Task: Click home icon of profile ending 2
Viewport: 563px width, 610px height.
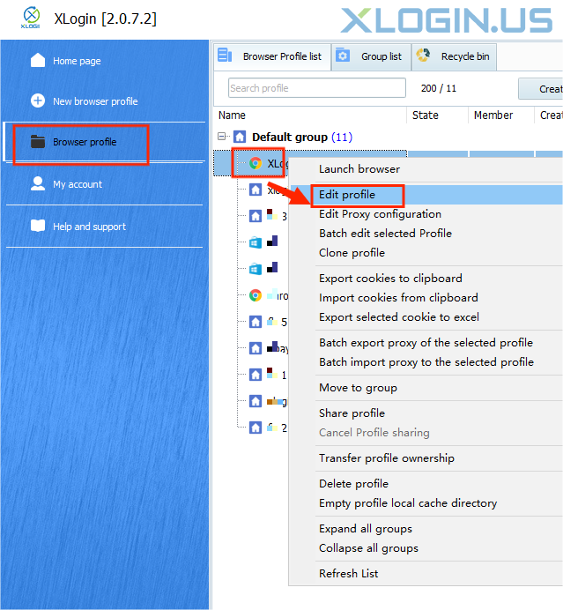Action: pos(256,428)
